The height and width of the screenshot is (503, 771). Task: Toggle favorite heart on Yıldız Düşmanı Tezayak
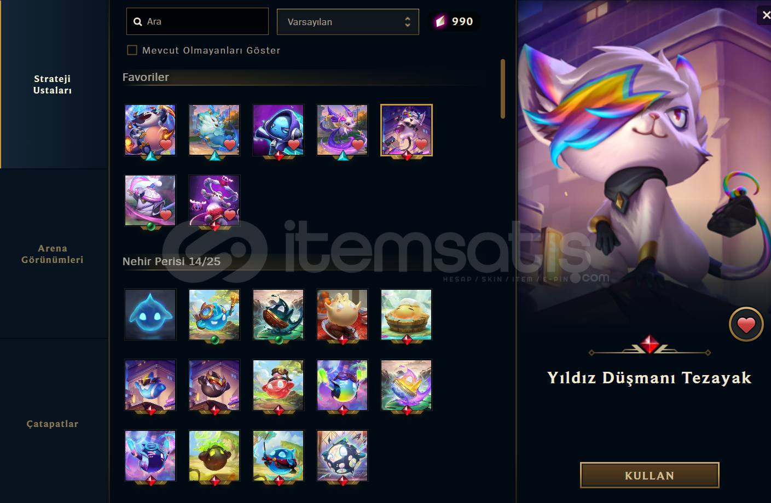click(x=746, y=325)
